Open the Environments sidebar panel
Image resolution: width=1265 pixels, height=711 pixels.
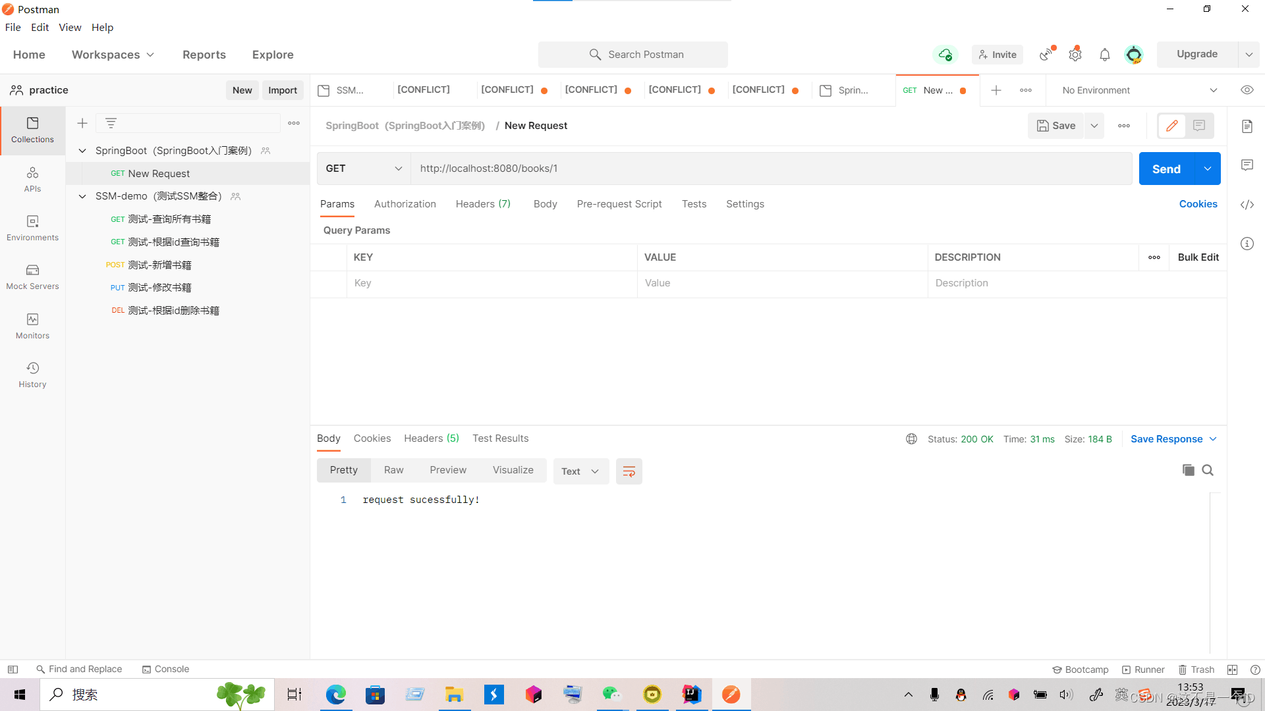(x=32, y=228)
